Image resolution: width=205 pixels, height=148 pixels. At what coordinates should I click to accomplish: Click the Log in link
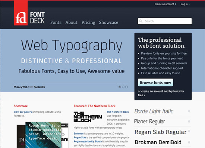[x=184, y=4]
